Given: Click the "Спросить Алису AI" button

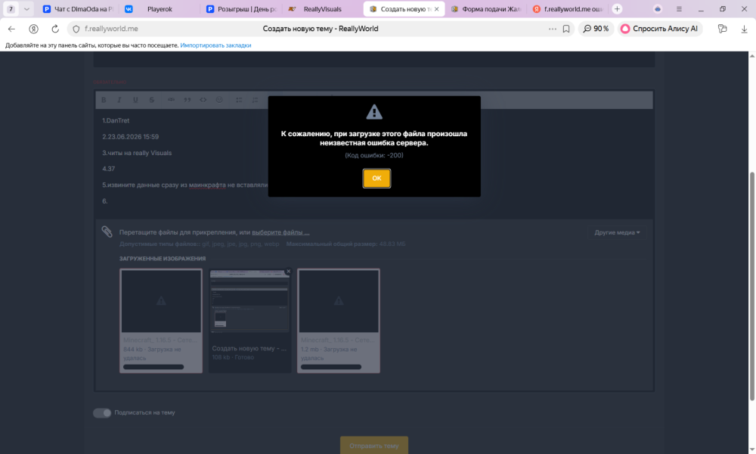Looking at the screenshot, I should point(659,29).
